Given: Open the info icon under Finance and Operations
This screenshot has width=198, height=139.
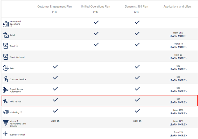Looking at the screenshot, I should [x=11, y=26].
